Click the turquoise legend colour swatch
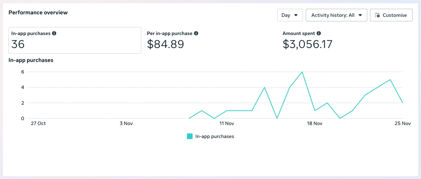The image size is (421, 179). (190, 137)
